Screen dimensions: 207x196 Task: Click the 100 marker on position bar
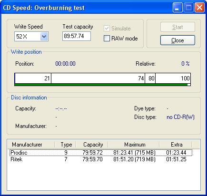[185, 78]
